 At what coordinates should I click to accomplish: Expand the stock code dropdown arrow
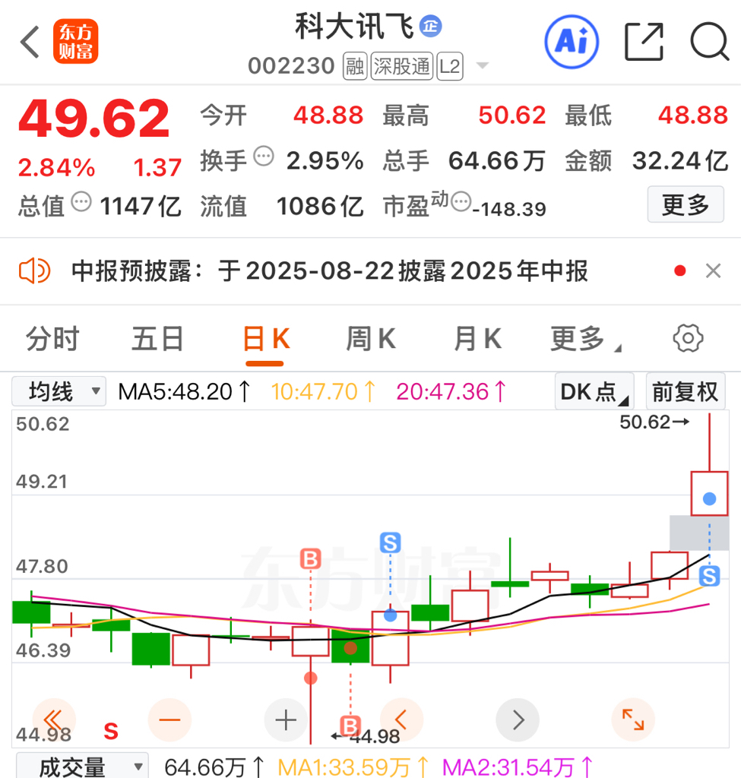click(x=482, y=65)
